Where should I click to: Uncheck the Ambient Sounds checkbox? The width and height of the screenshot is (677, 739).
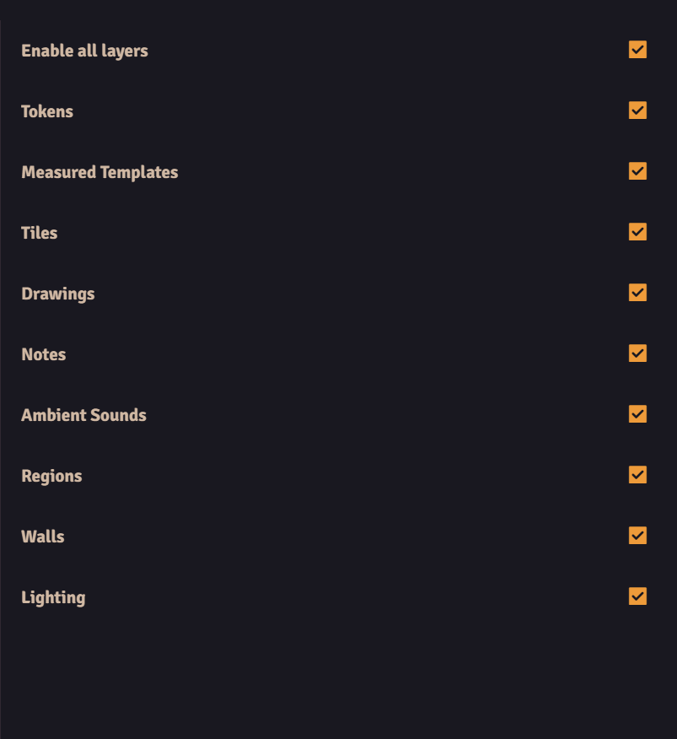point(637,414)
